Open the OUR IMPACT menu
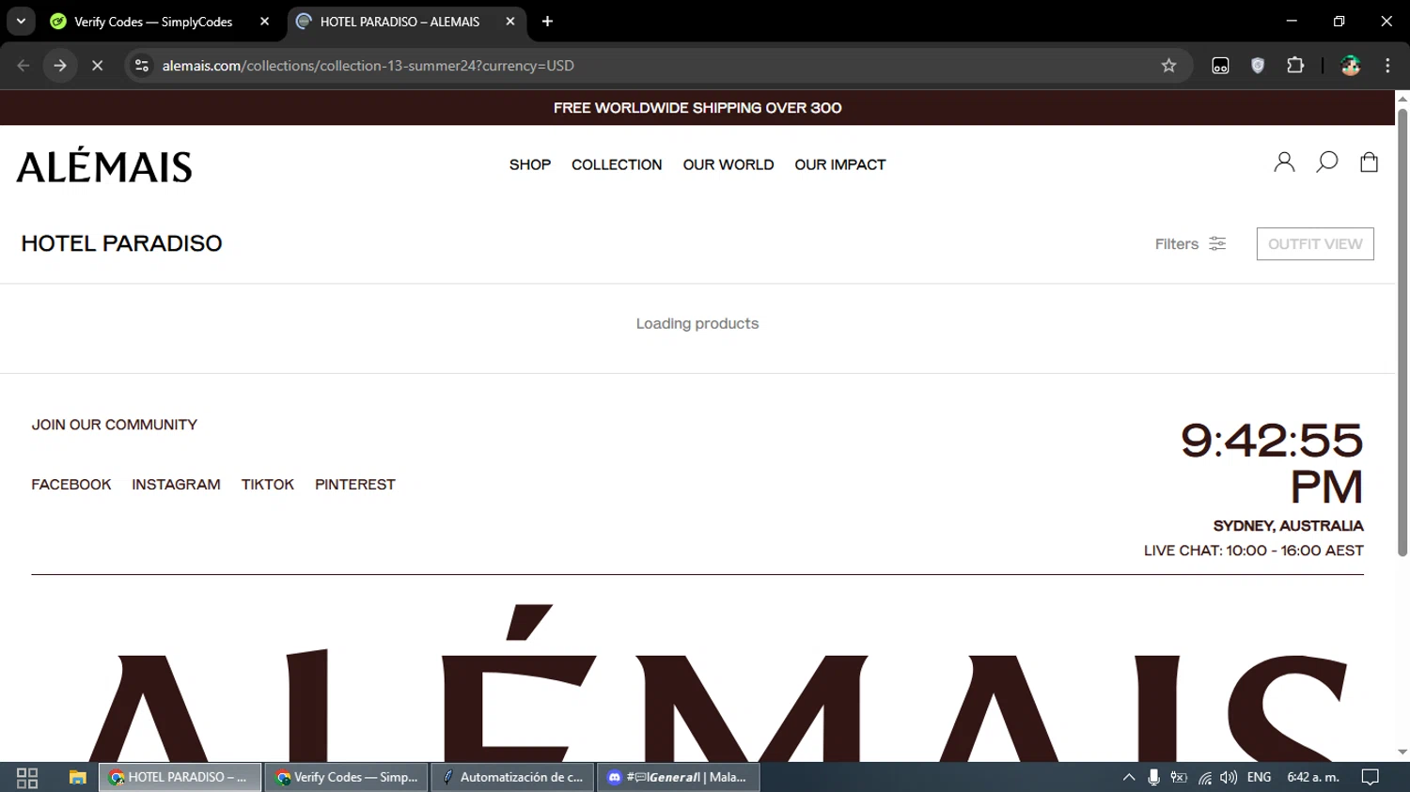Viewport: 1410px width, 792px height. [840, 164]
